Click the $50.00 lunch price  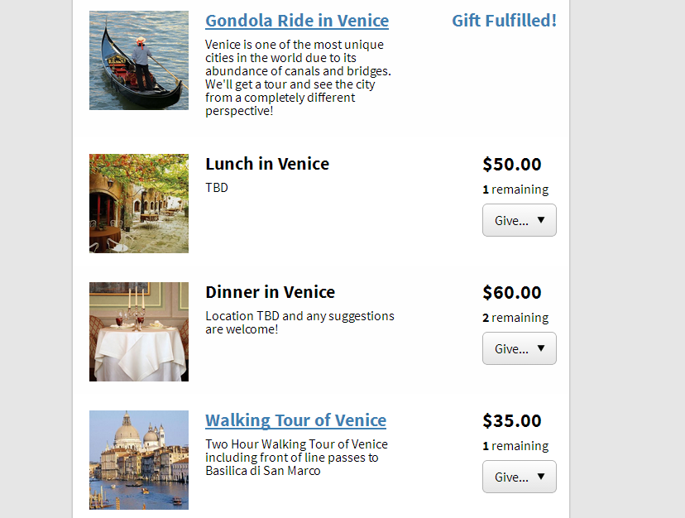point(512,164)
